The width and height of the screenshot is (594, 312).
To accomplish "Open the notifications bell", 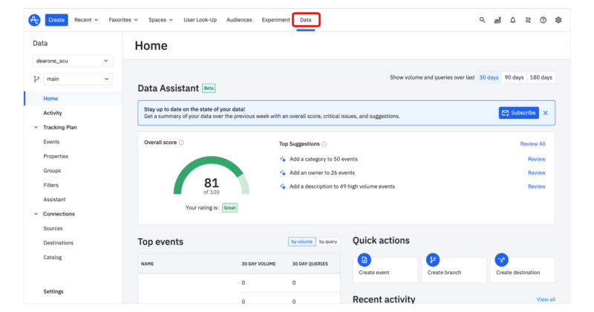I will 512,20.
